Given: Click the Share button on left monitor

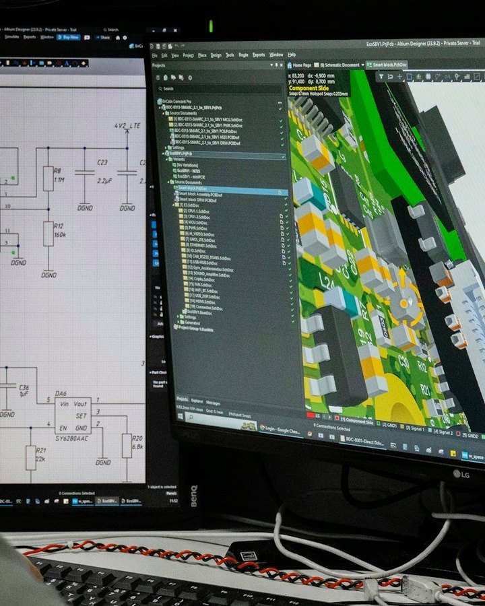Looking at the screenshot, I should pos(103,38).
